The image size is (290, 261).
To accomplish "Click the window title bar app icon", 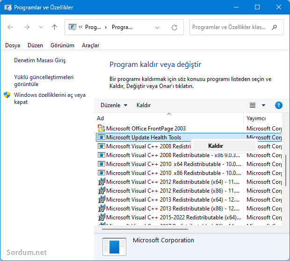I will tap(8, 7).
